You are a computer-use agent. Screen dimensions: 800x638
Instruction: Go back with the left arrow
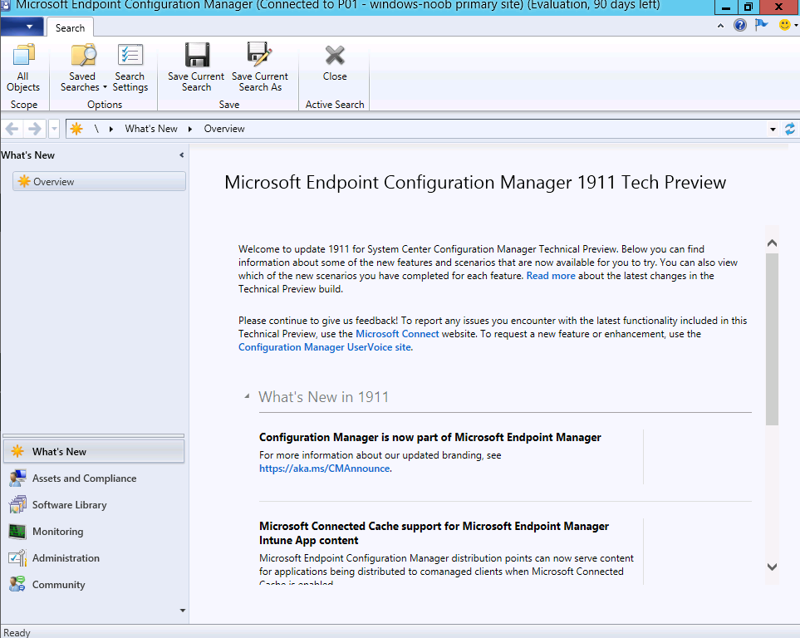12,129
